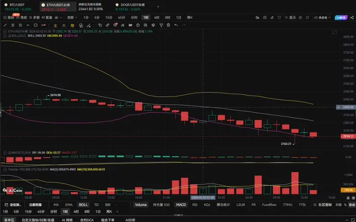The height and width of the screenshot is (222, 356).
Task: Enable 自动 auto price scaling
Action: point(352,205)
